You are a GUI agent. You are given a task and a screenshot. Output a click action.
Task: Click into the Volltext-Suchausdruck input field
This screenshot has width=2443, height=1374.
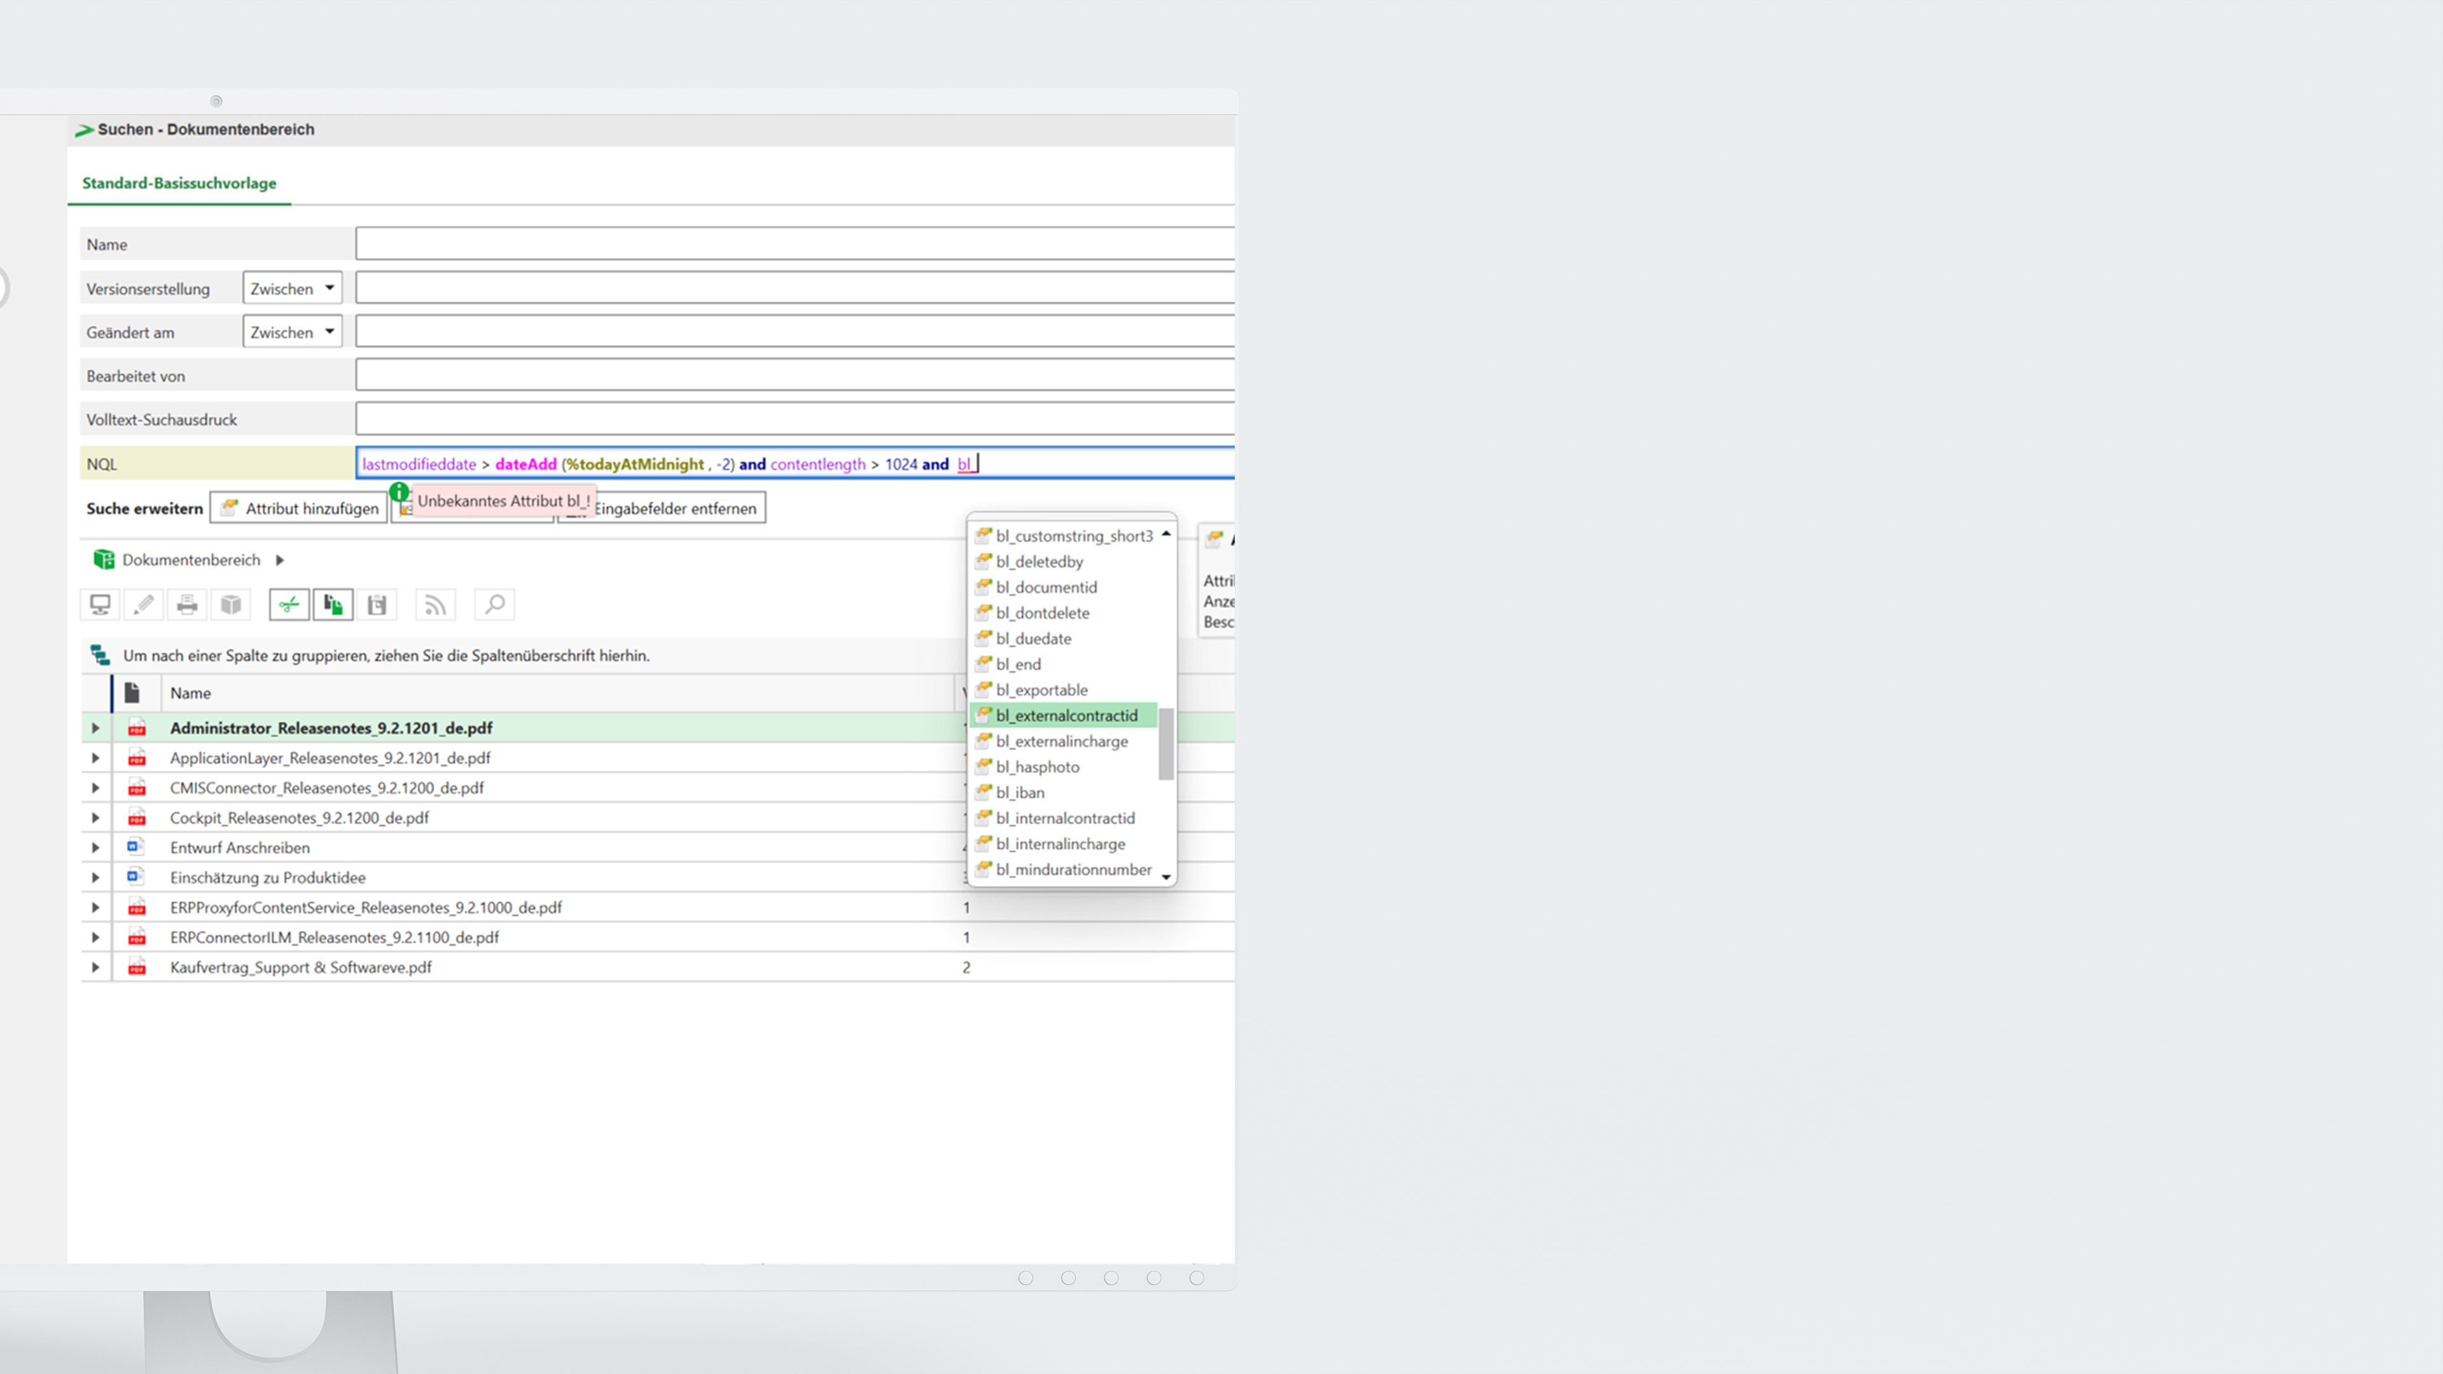pyautogui.click(x=795, y=419)
